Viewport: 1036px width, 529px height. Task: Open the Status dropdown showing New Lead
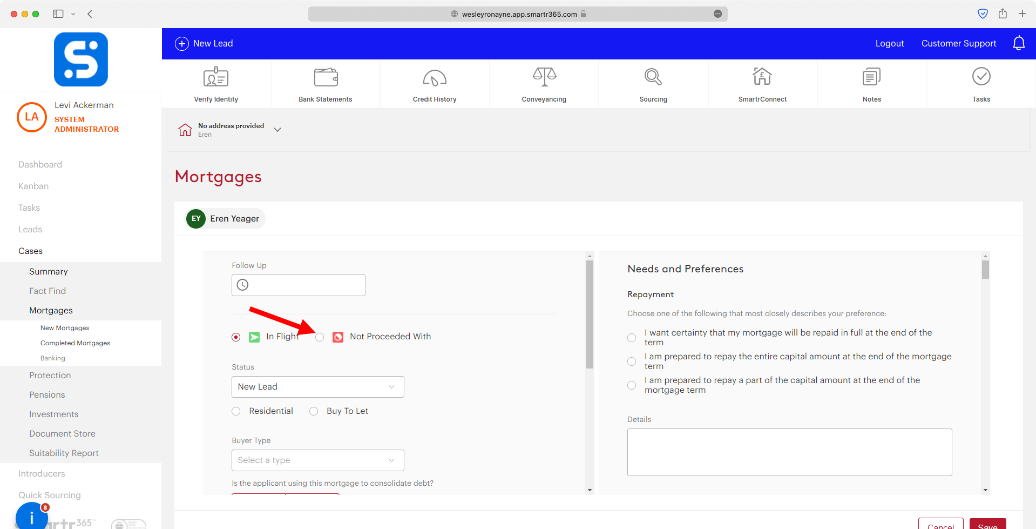coord(318,387)
